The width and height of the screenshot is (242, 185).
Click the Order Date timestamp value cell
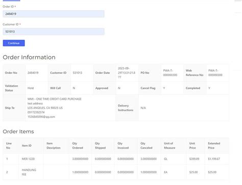(127, 73)
